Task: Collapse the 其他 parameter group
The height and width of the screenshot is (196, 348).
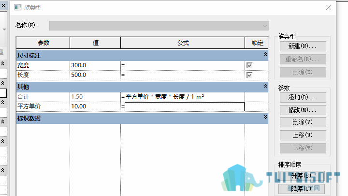Action: coord(265,86)
